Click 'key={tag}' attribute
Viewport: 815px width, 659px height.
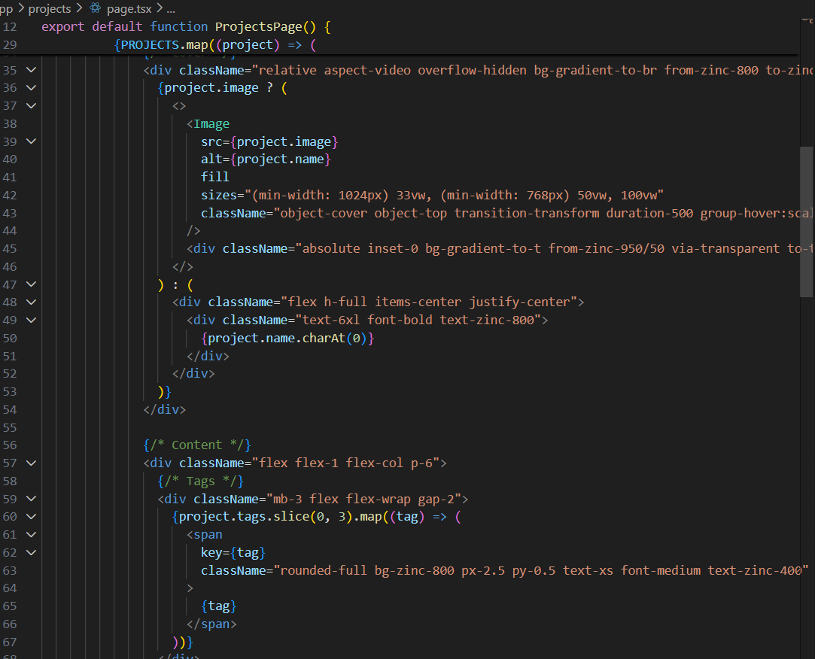(233, 552)
